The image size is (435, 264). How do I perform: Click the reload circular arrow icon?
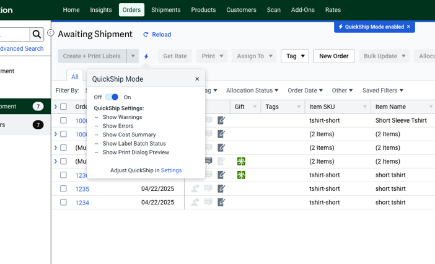pos(146,35)
